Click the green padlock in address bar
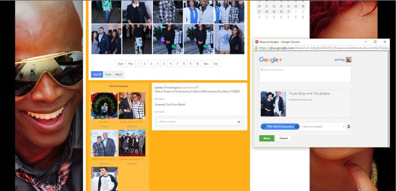 (256, 48)
